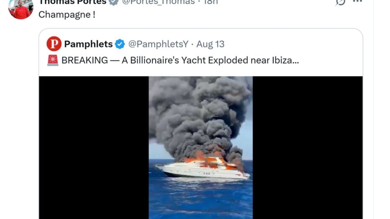Click the left black letterbox of video

(x=94, y=148)
